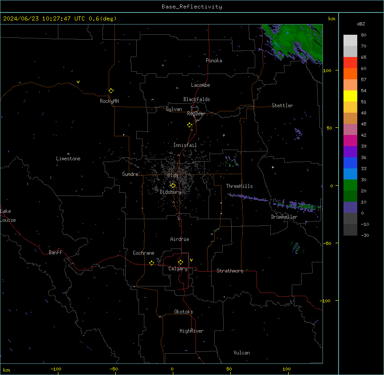Click the Lake Louise label at the left edge
This screenshot has width=384, height=375.
tap(8, 216)
